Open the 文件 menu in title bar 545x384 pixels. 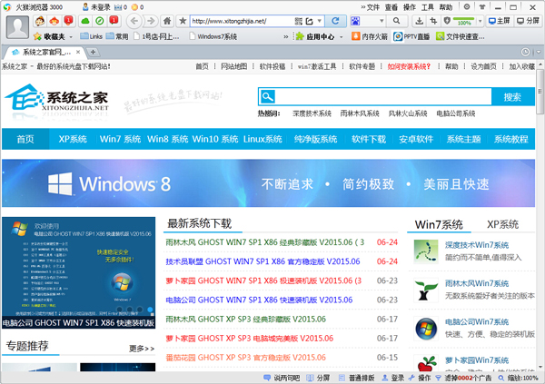tap(372, 6)
